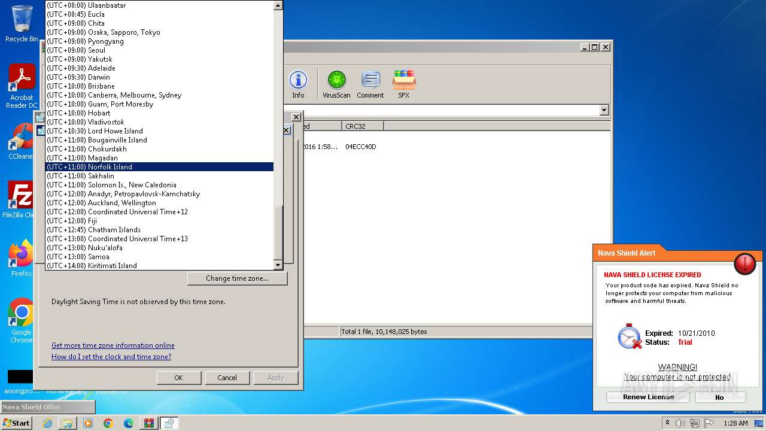766x431 pixels.
Task: Sort by the CRC32 column header
Action: coord(363,126)
